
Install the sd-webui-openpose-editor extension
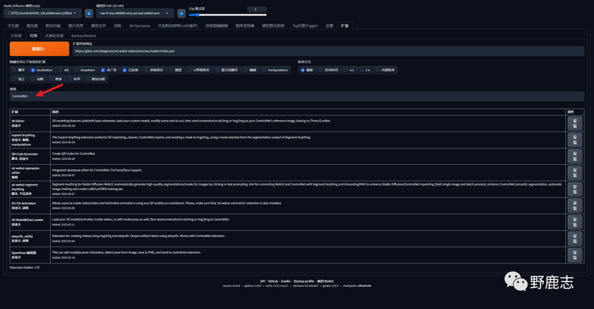click(x=575, y=173)
